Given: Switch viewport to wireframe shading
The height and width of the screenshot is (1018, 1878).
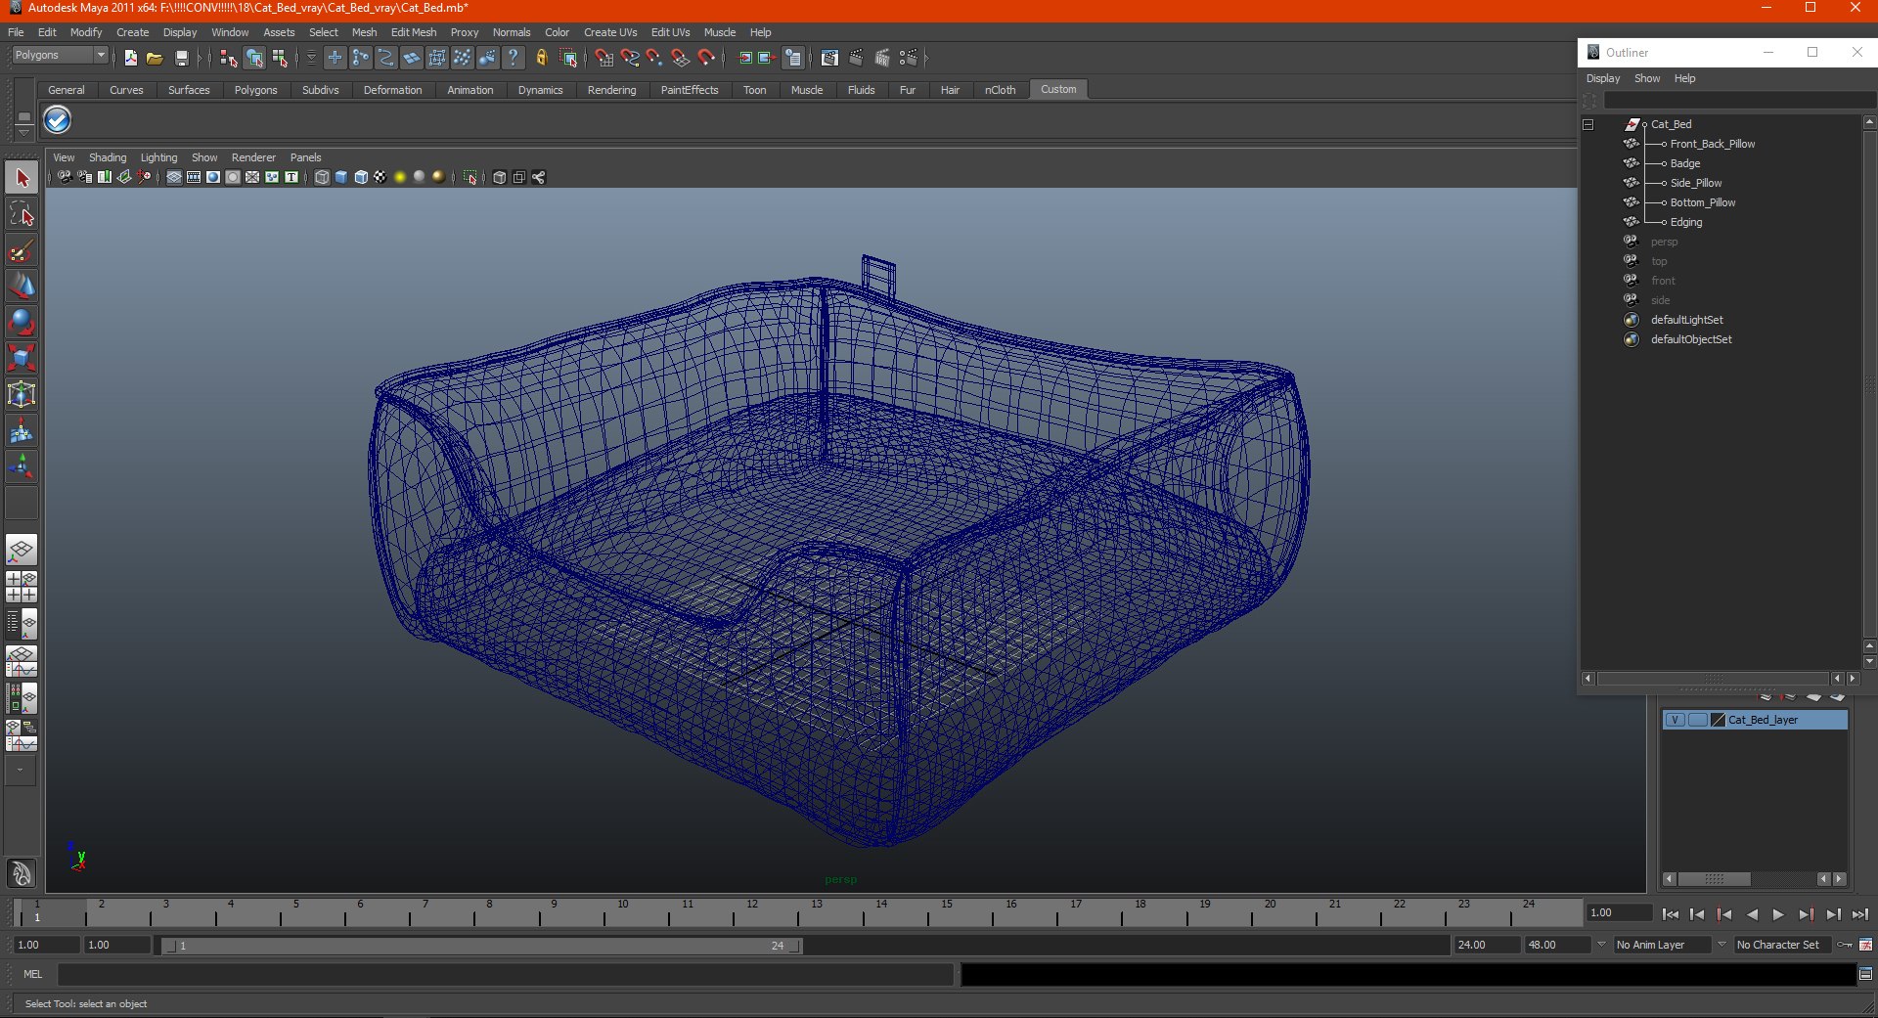Looking at the screenshot, I should point(322,177).
